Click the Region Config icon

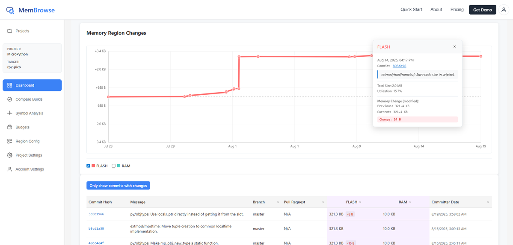[10, 141]
